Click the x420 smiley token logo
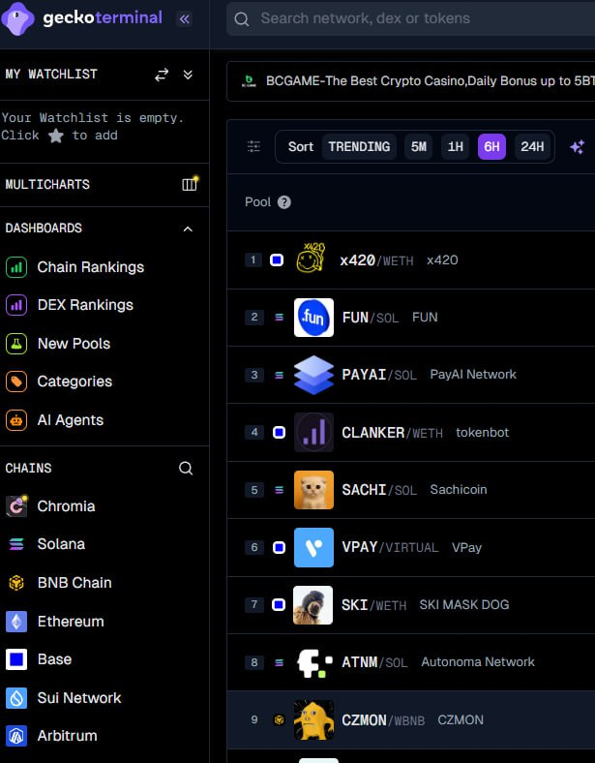The image size is (595, 763). click(x=312, y=258)
